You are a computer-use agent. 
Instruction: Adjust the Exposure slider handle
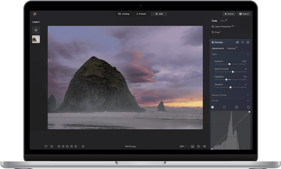pyautogui.click(x=229, y=64)
